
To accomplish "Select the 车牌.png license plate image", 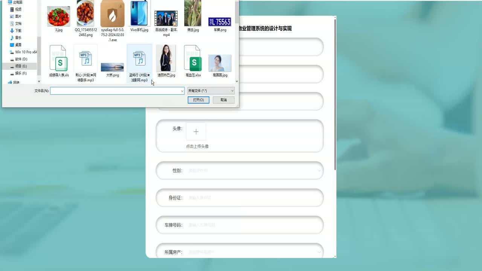I will (x=220, y=21).
